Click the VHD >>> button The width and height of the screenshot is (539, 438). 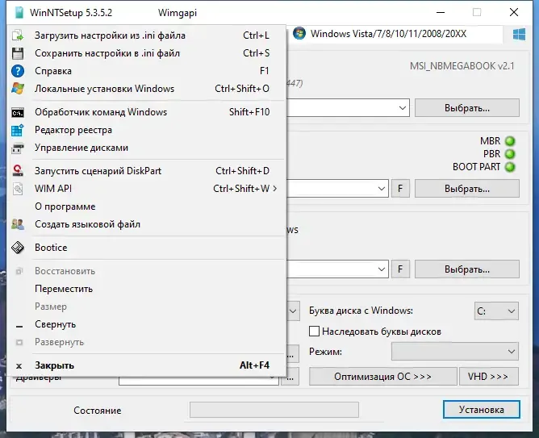[x=488, y=377]
